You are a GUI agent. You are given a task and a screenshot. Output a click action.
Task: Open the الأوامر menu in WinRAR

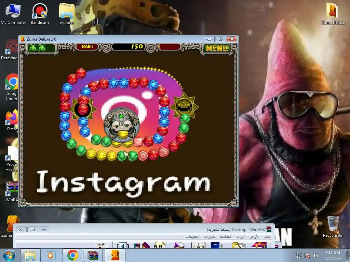click(x=254, y=237)
